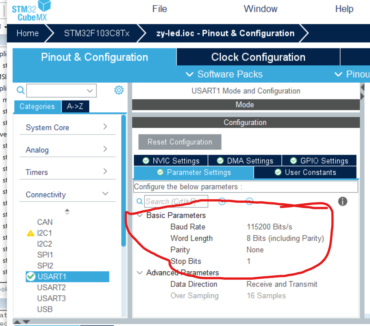Collapse Basic Parameters group
Viewport: 370px width, 326px height.
coord(140,215)
